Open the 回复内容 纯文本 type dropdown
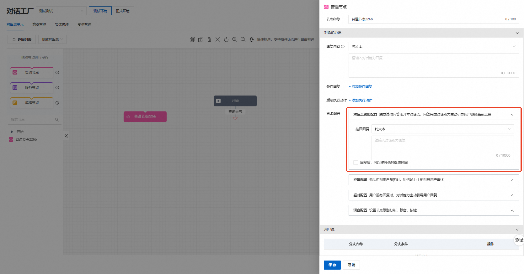 coord(434,47)
